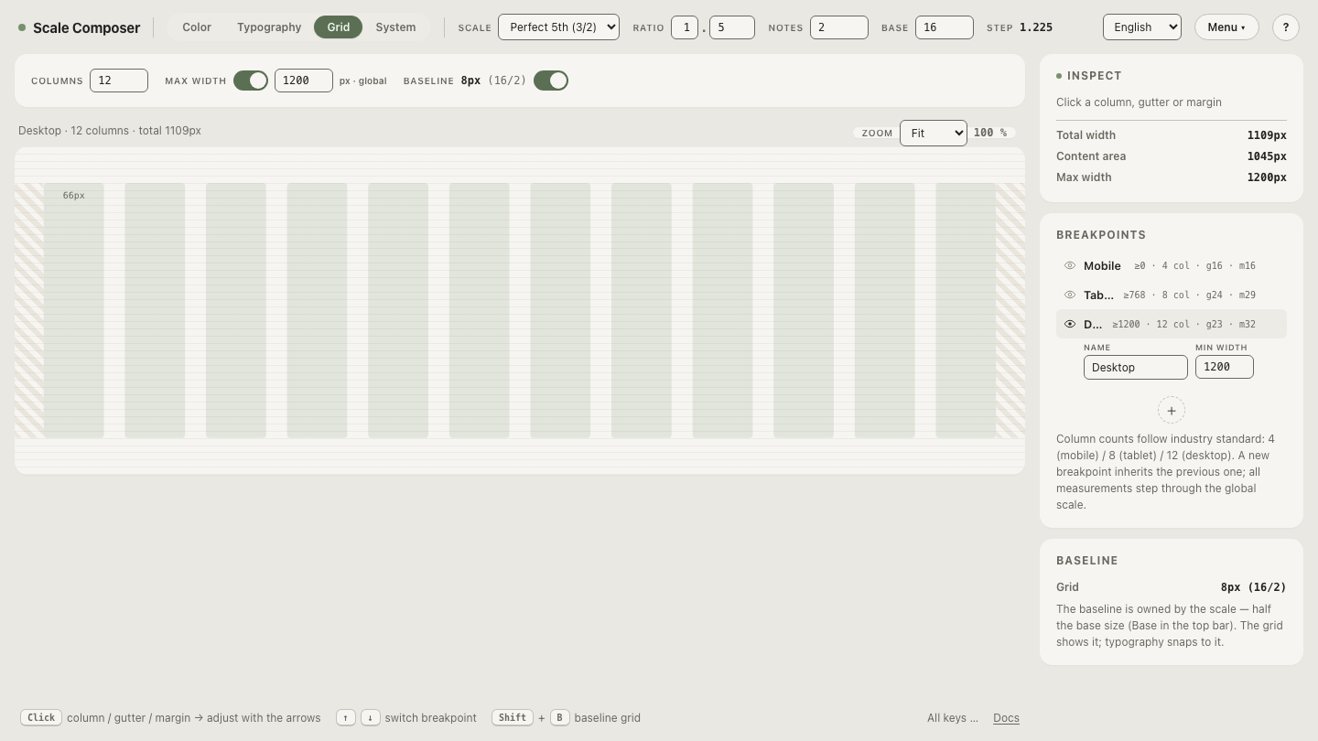Click the up arrow key hint

(x=346, y=718)
